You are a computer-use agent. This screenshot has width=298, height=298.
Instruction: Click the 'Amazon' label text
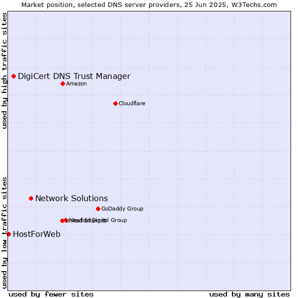click(76, 83)
